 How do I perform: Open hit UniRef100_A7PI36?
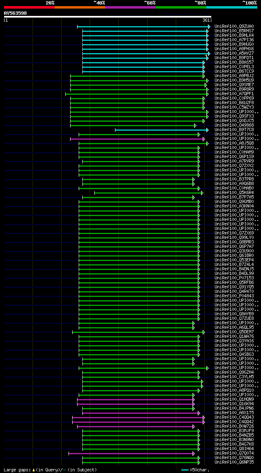coord(234,40)
